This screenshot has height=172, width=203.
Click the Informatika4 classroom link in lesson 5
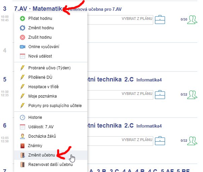tap(149, 79)
